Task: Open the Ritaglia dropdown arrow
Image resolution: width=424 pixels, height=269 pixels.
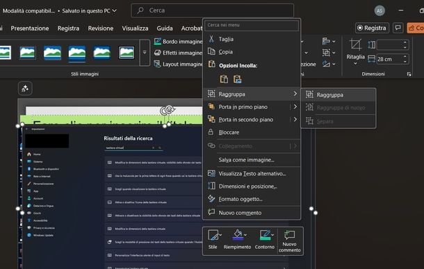Action: [x=355, y=64]
